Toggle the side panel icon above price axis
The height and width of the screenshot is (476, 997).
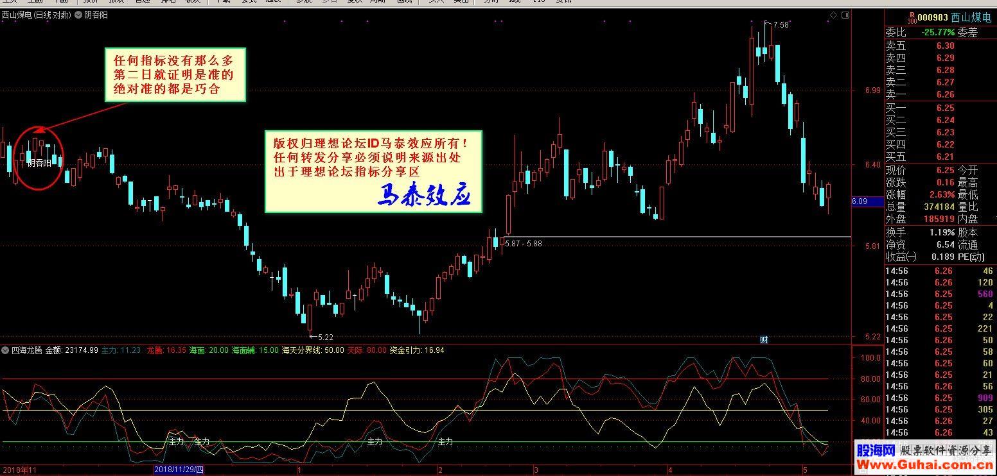pos(845,15)
